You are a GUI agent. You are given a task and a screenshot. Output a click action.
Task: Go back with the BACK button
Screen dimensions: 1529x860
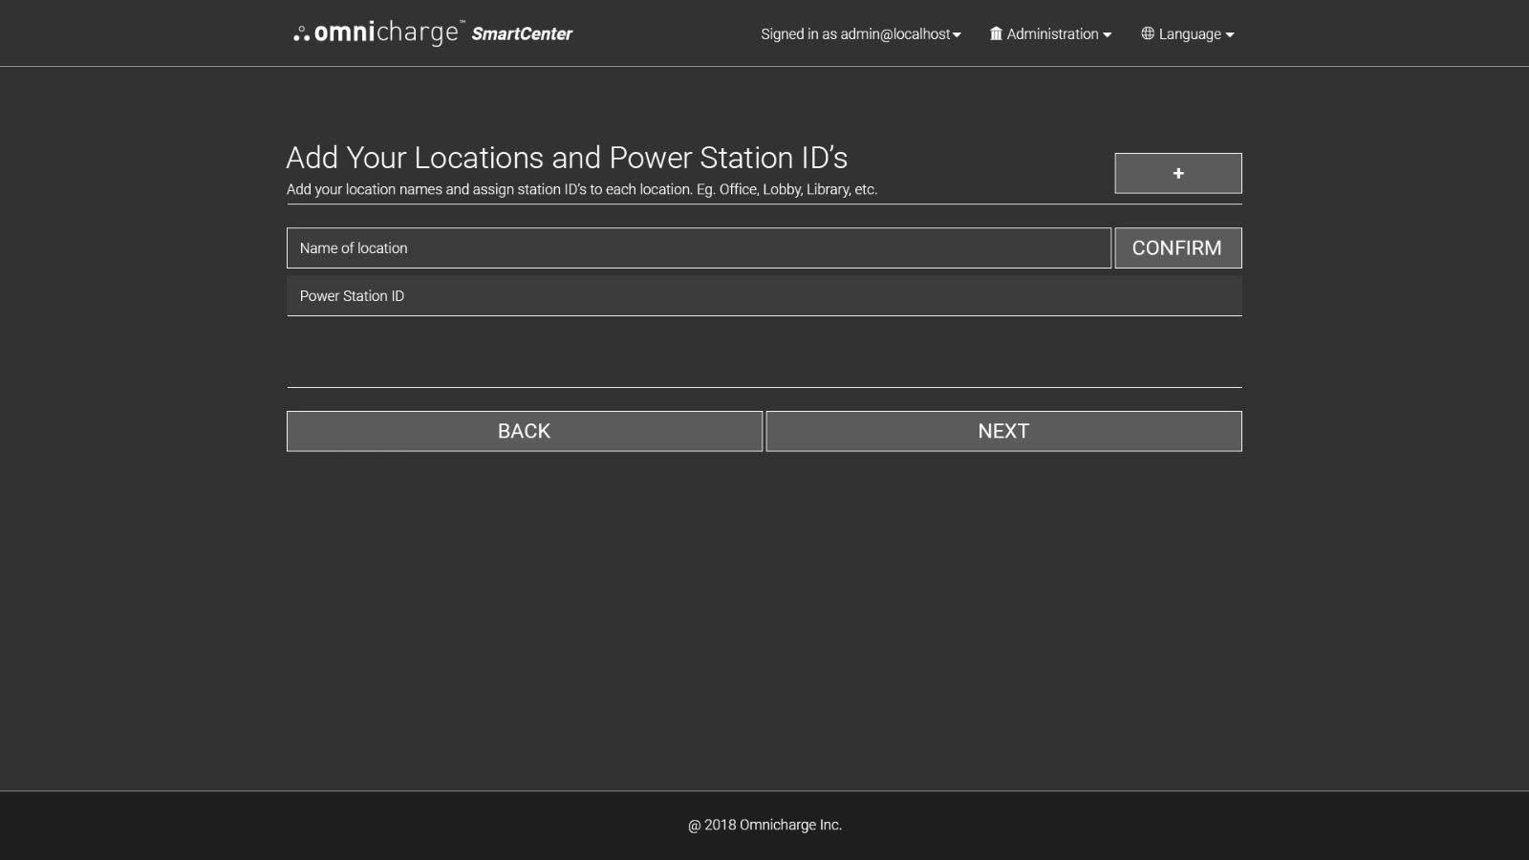click(524, 431)
